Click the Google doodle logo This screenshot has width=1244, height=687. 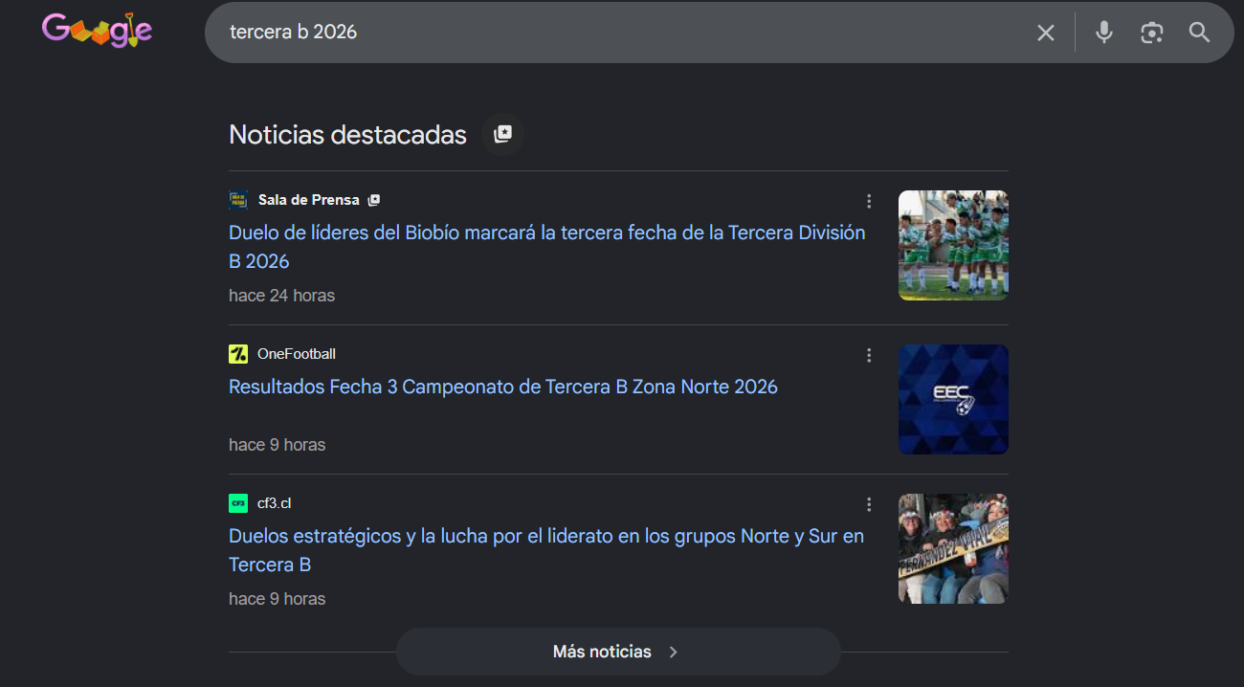(97, 31)
